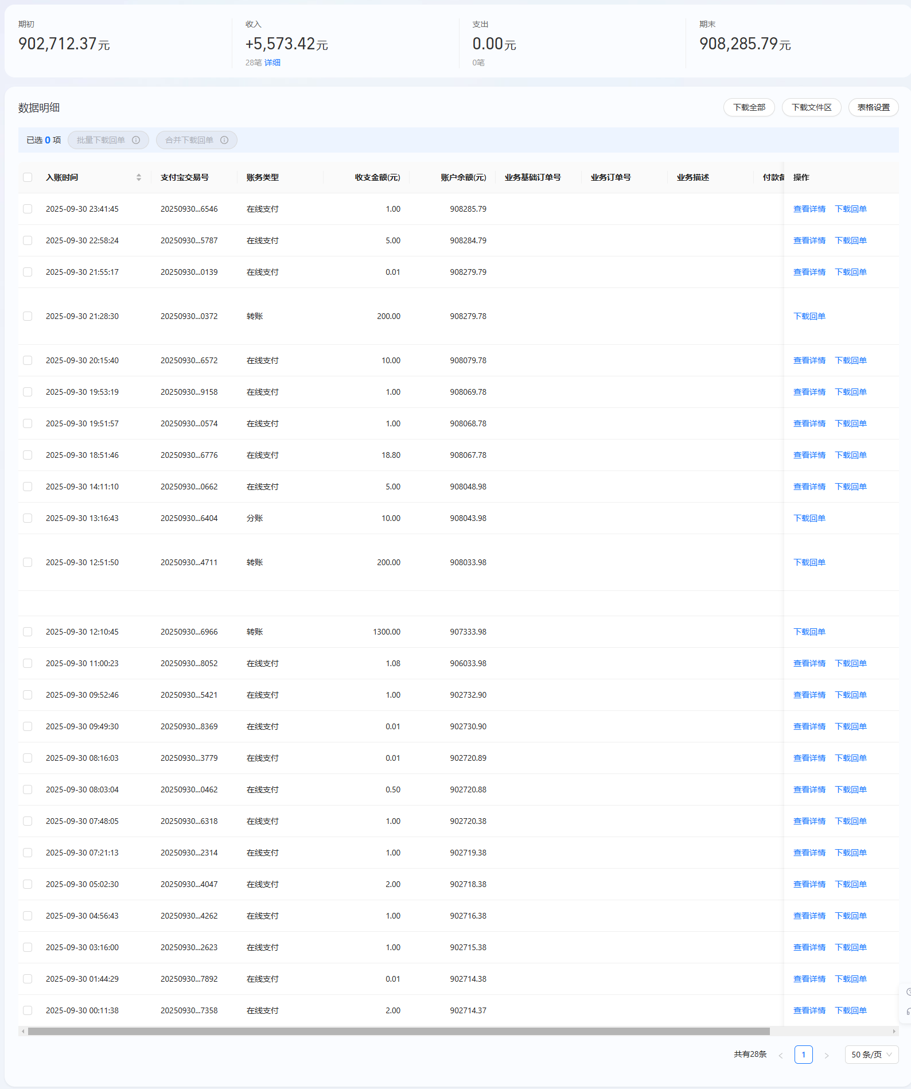Viewport: 911px width, 1089px height.
Task: Click the next page arrow in pagination
Action: 827,1055
